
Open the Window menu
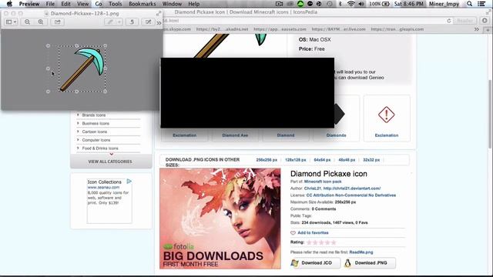click(x=172, y=4)
